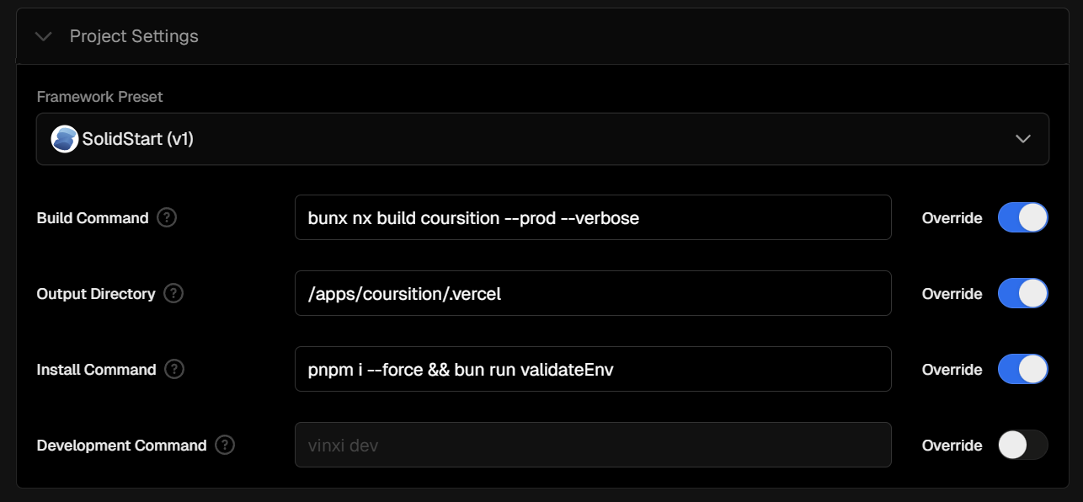Click the Project Settings header title
The height and width of the screenshot is (502, 1083).
(134, 36)
